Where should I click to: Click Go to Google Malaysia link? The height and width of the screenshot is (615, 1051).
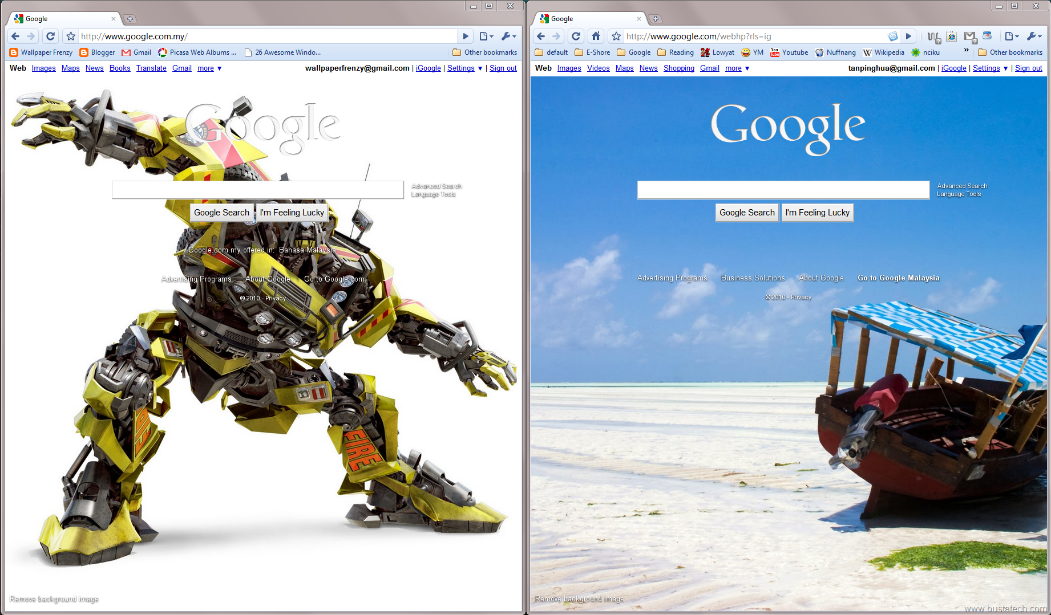coord(899,278)
